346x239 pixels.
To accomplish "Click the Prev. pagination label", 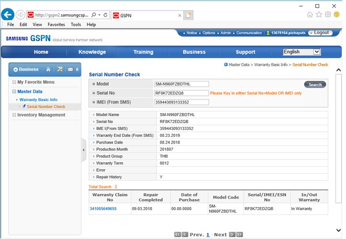I will [x=197, y=234].
